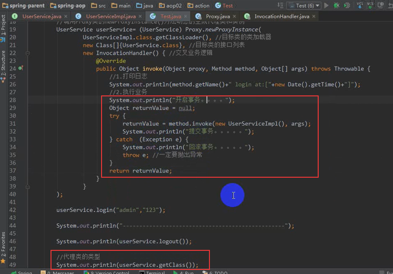Click the Structure icon in left strip
Viewport: 393px width, 274px height.
3,80
